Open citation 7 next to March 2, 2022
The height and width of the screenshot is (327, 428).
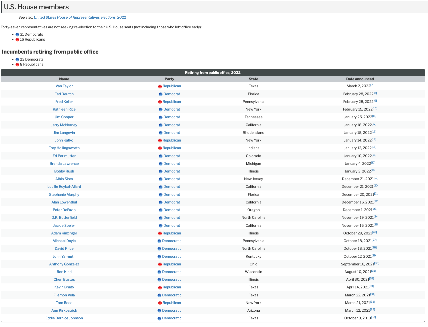pyautogui.click(x=372, y=85)
